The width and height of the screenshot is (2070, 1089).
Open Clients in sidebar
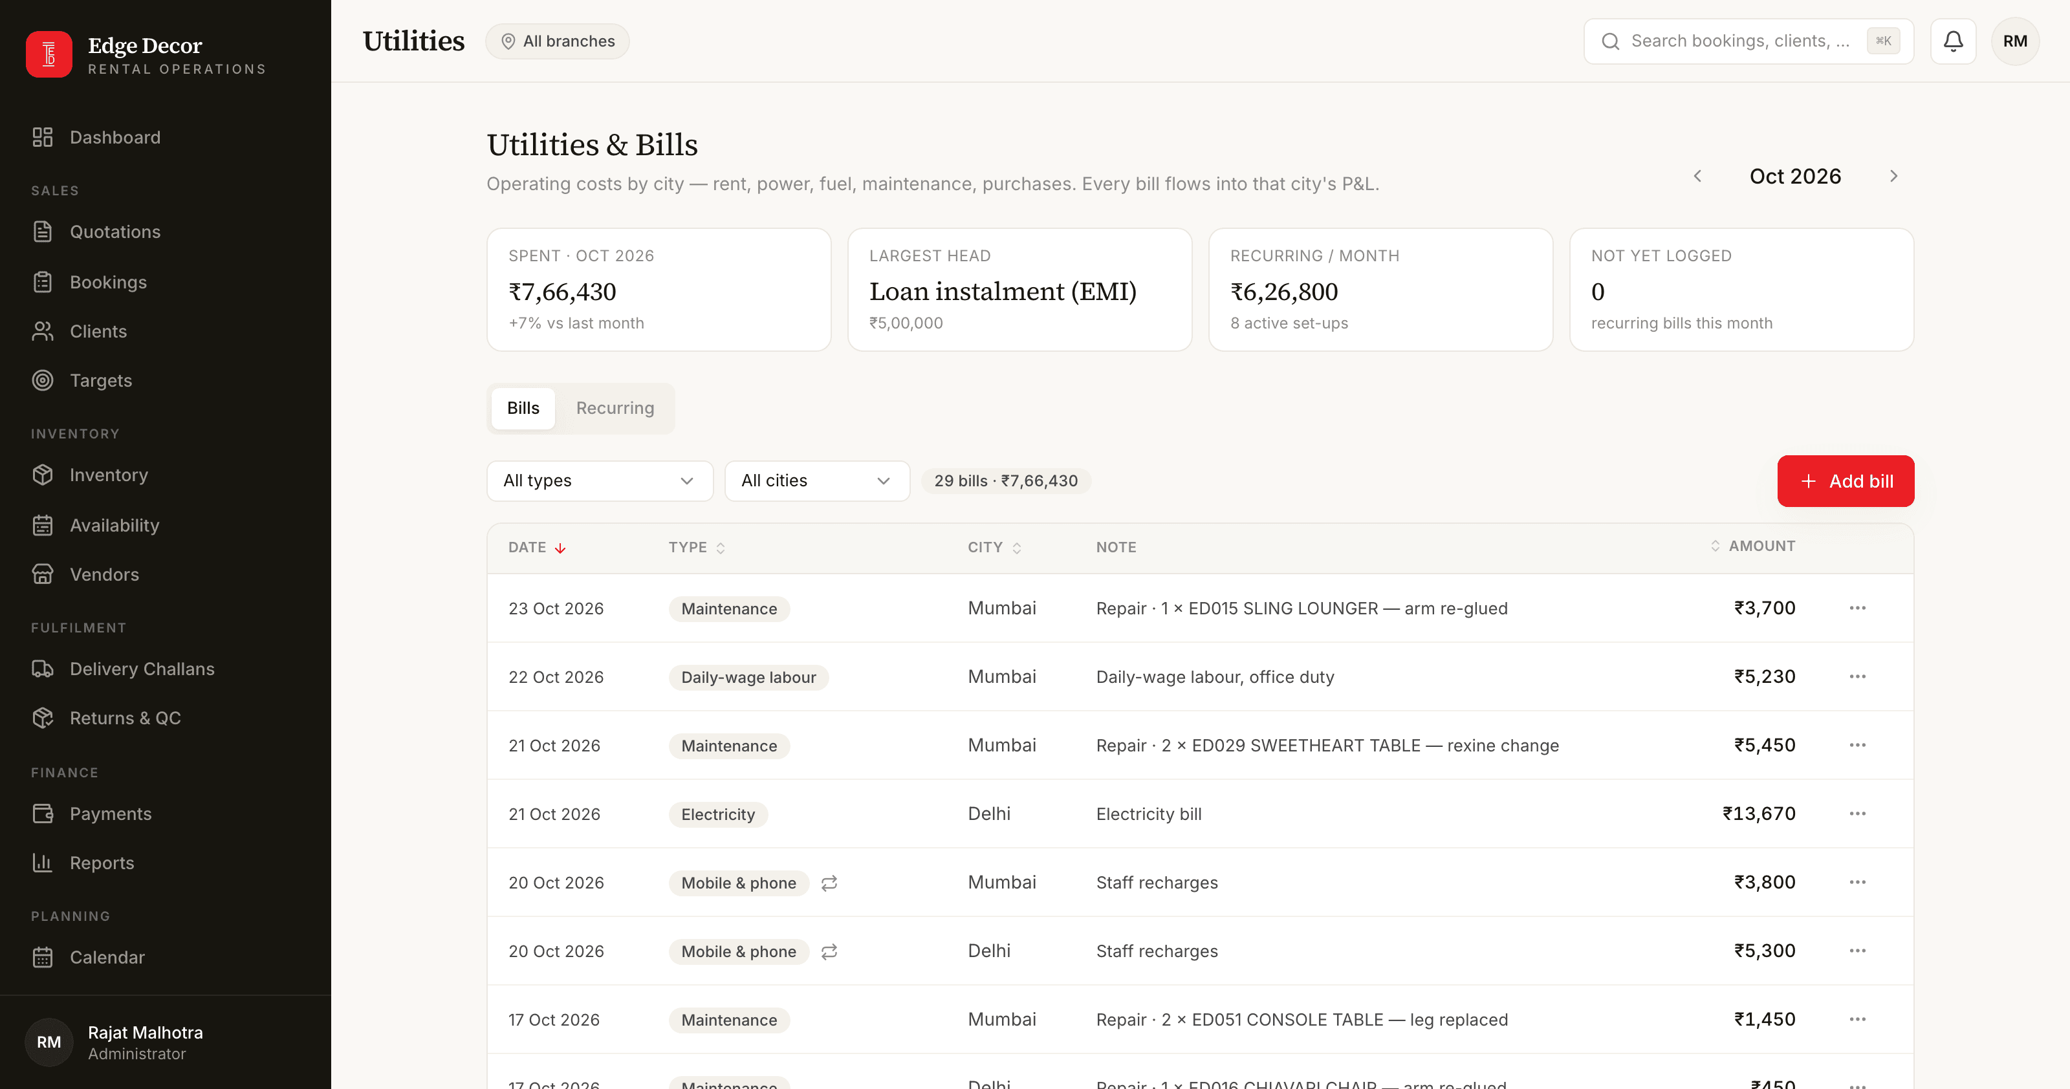[x=165, y=332]
